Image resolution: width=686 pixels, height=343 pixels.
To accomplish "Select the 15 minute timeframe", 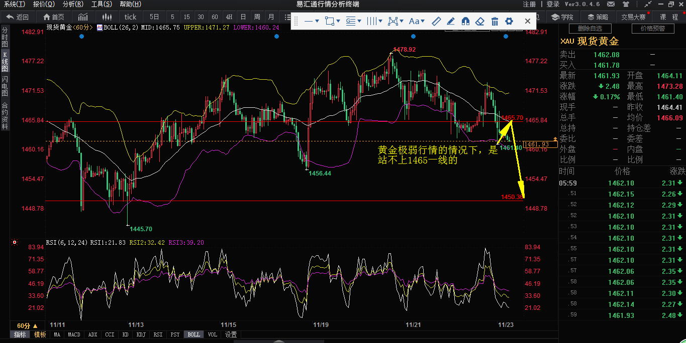I will tap(187, 17).
